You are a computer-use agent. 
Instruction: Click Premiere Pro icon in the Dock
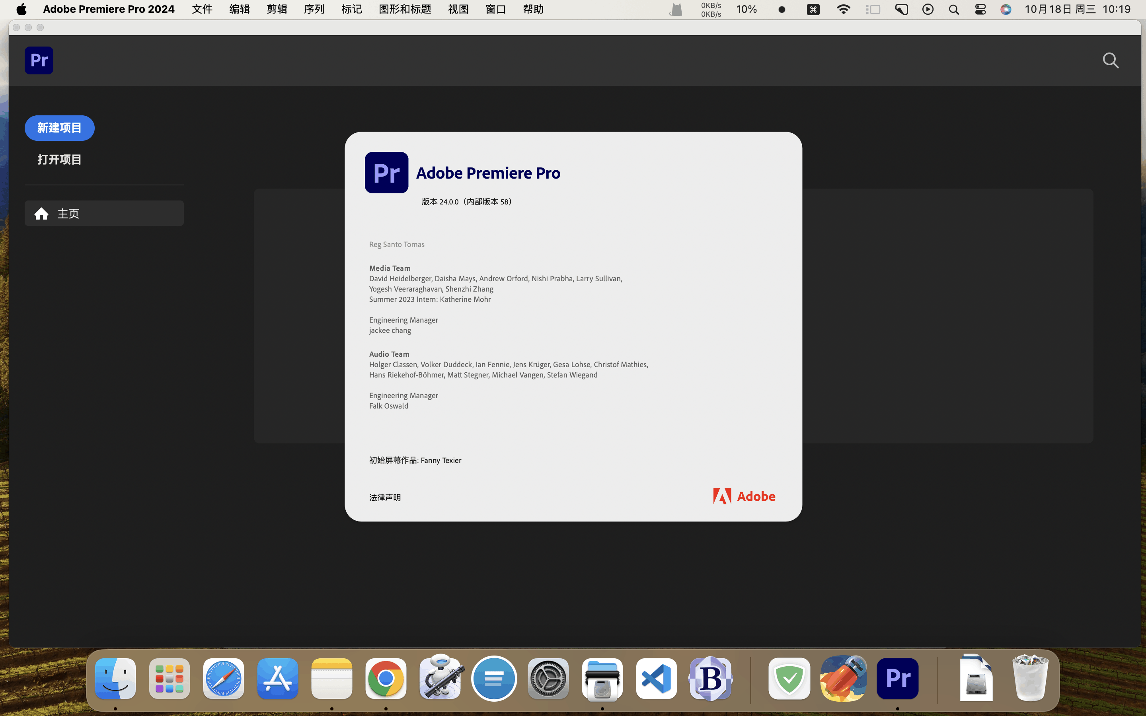pyautogui.click(x=897, y=679)
